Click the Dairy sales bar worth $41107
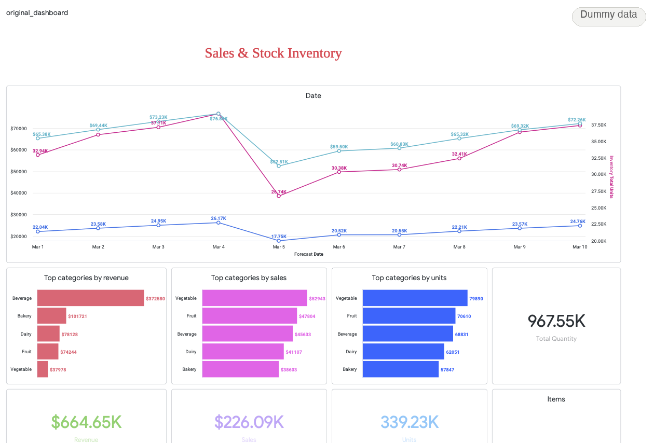The image size is (654, 443). tap(243, 351)
